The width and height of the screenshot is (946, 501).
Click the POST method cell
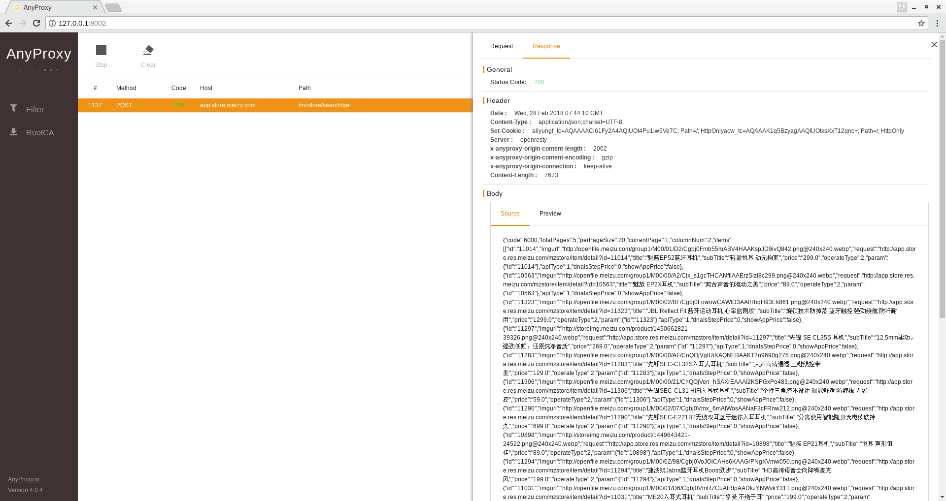[124, 105]
